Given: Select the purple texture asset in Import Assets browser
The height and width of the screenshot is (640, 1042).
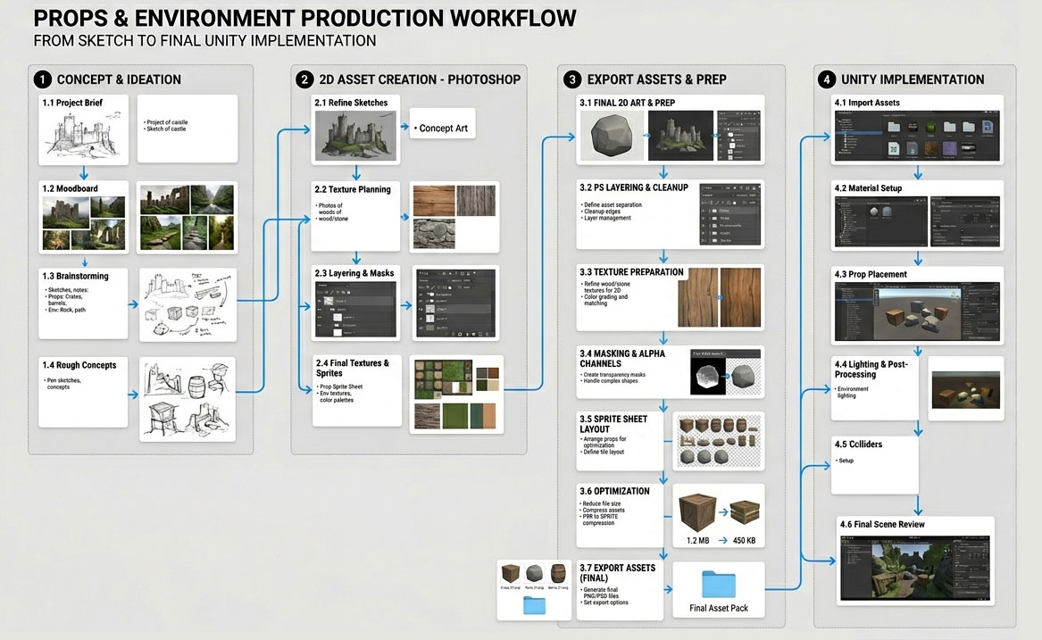Looking at the screenshot, I should 950,149.
